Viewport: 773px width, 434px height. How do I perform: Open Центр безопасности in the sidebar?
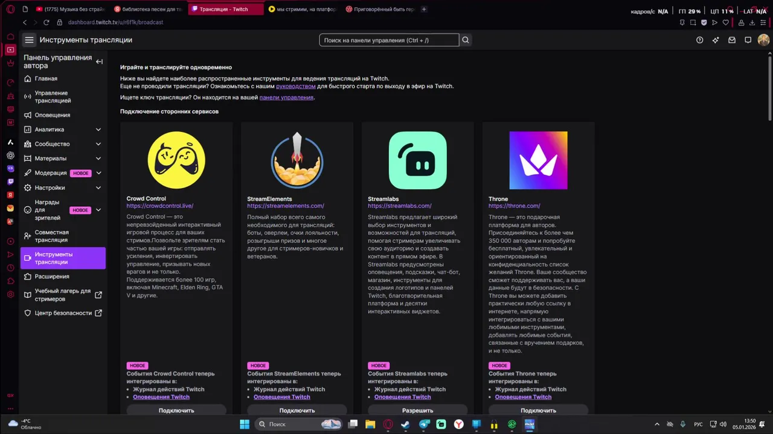[63, 313]
